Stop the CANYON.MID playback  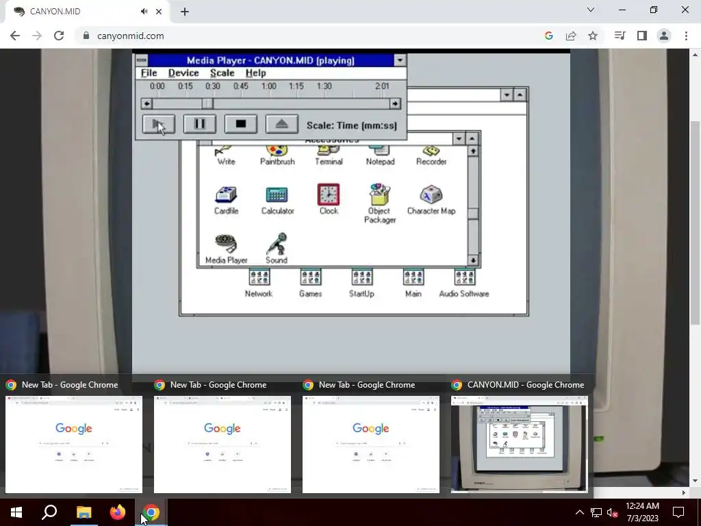(x=240, y=125)
